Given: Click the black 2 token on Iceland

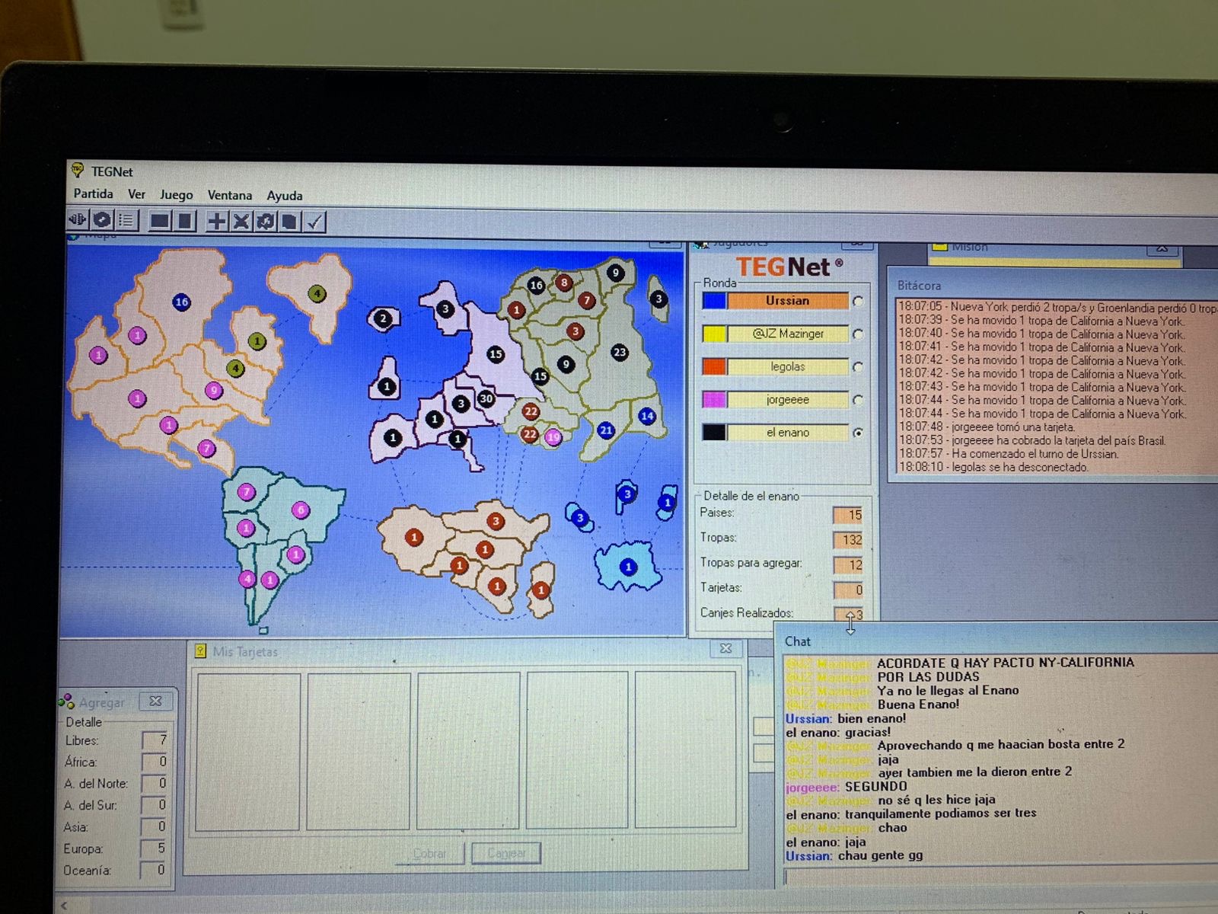Looking at the screenshot, I should pos(384,318).
